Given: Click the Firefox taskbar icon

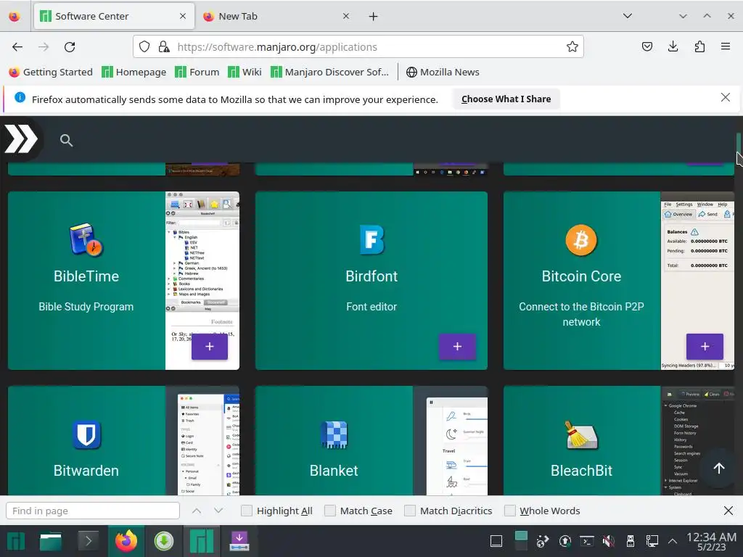Looking at the screenshot, I should click(126, 541).
